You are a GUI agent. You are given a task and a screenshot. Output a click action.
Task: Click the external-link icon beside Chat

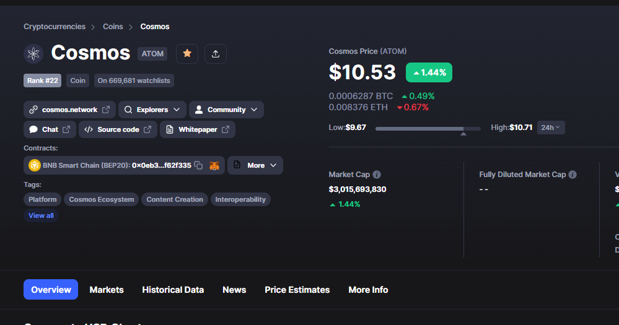[66, 129]
